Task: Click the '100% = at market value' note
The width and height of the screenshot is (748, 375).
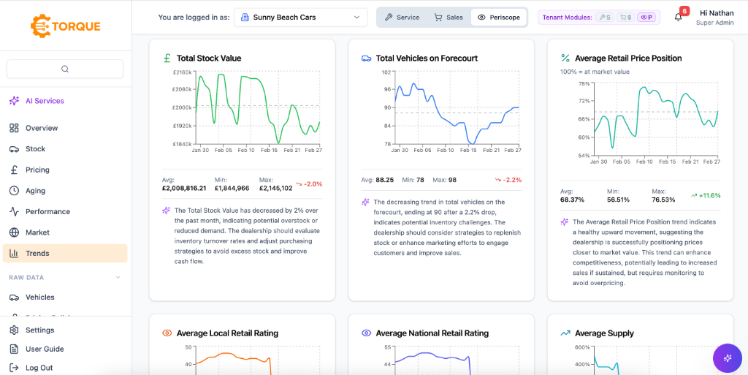Action: pos(595,72)
